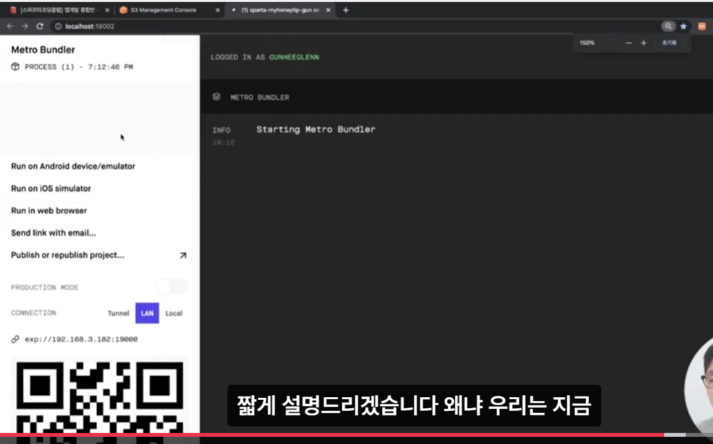Go back using the browser back arrow
Image resolution: width=713 pixels, height=444 pixels.
[x=10, y=27]
